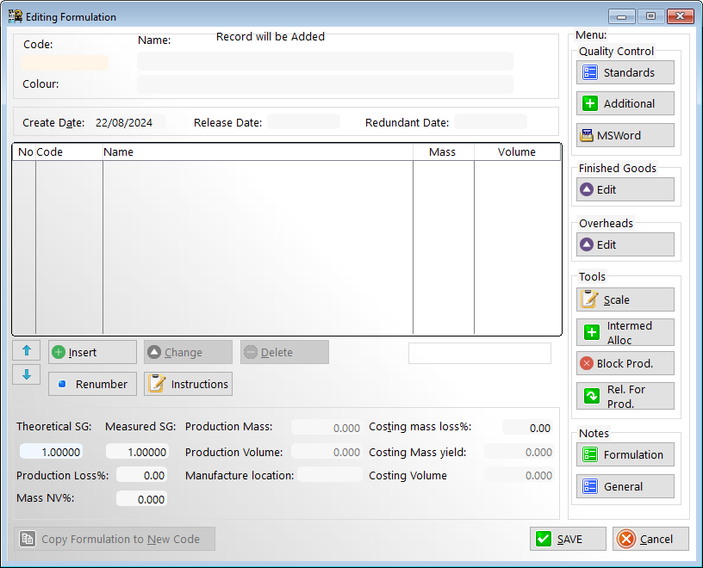Click the move-down arrow icon
The image size is (703, 568).
click(26, 374)
